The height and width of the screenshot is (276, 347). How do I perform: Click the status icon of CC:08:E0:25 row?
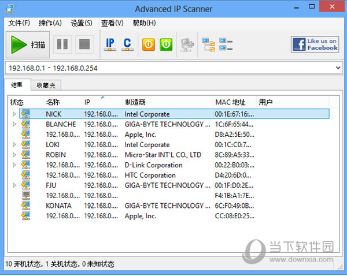(25, 215)
